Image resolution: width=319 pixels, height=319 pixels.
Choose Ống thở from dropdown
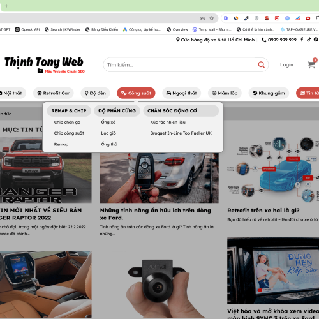[109, 144]
